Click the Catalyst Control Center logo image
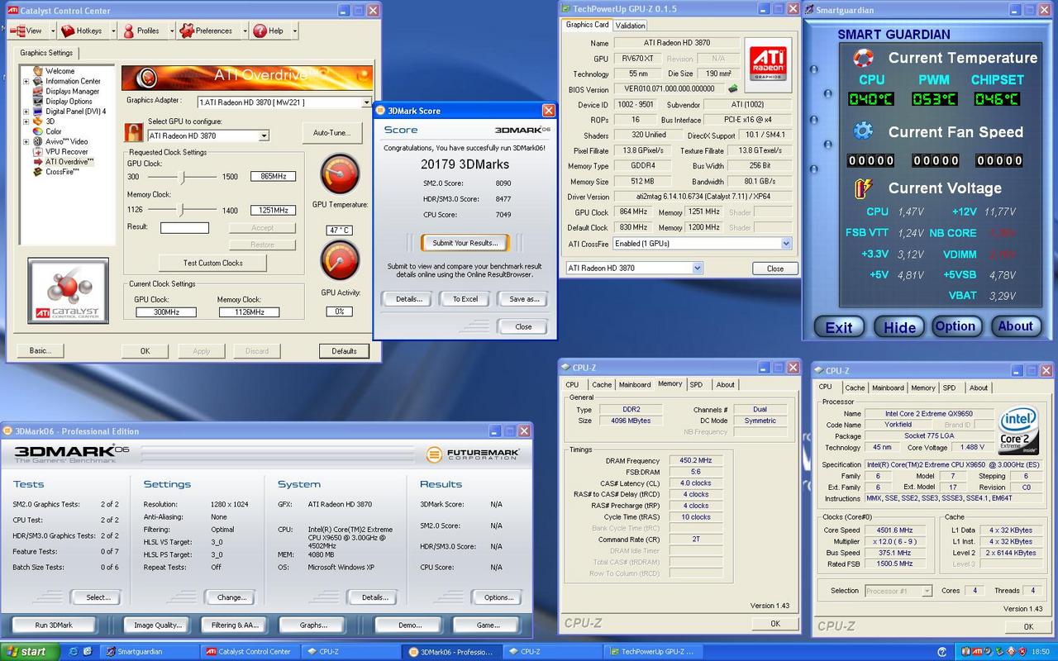 68,289
